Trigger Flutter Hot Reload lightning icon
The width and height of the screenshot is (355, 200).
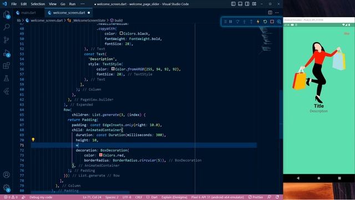click(x=258, y=22)
